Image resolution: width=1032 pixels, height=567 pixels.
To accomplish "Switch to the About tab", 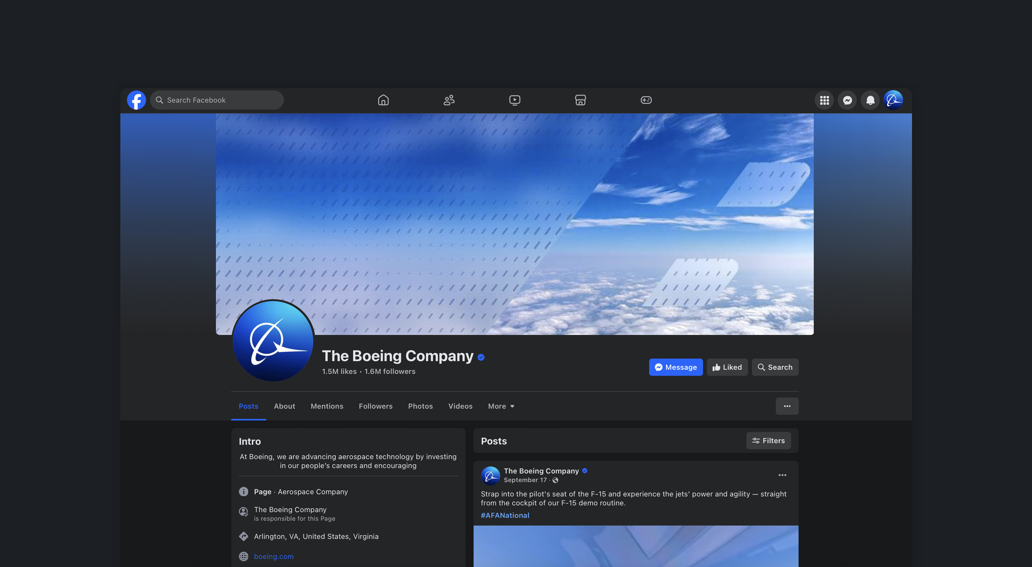I will coord(285,406).
